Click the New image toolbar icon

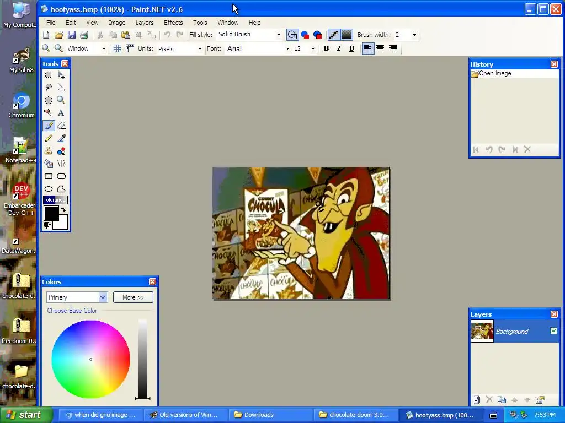[x=46, y=35]
